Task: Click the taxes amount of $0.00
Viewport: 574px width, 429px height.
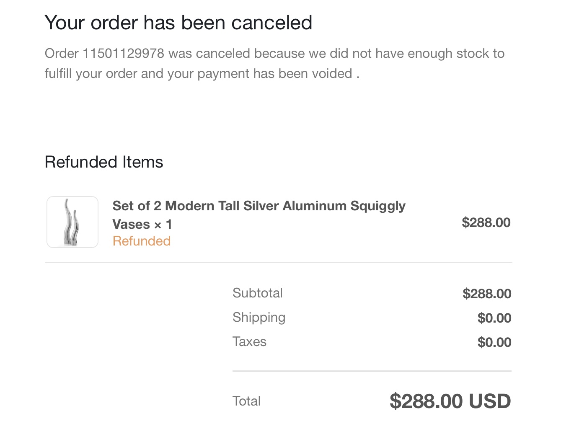Action: click(494, 342)
